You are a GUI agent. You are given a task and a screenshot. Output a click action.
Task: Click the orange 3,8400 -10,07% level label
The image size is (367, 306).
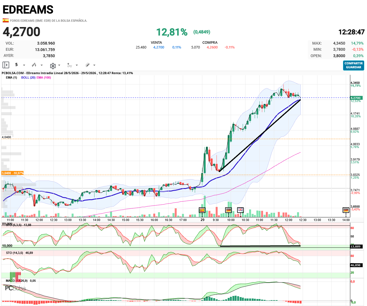pyautogui.click(x=13, y=173)
